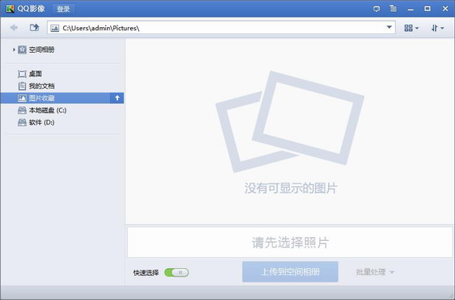Click the upload arrow on 图片收藏 row
Image resolution: width=455 pixels, height=300 pixels.
(117, 98)
